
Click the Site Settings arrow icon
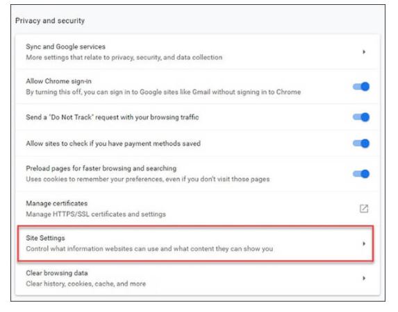point(364,243)
